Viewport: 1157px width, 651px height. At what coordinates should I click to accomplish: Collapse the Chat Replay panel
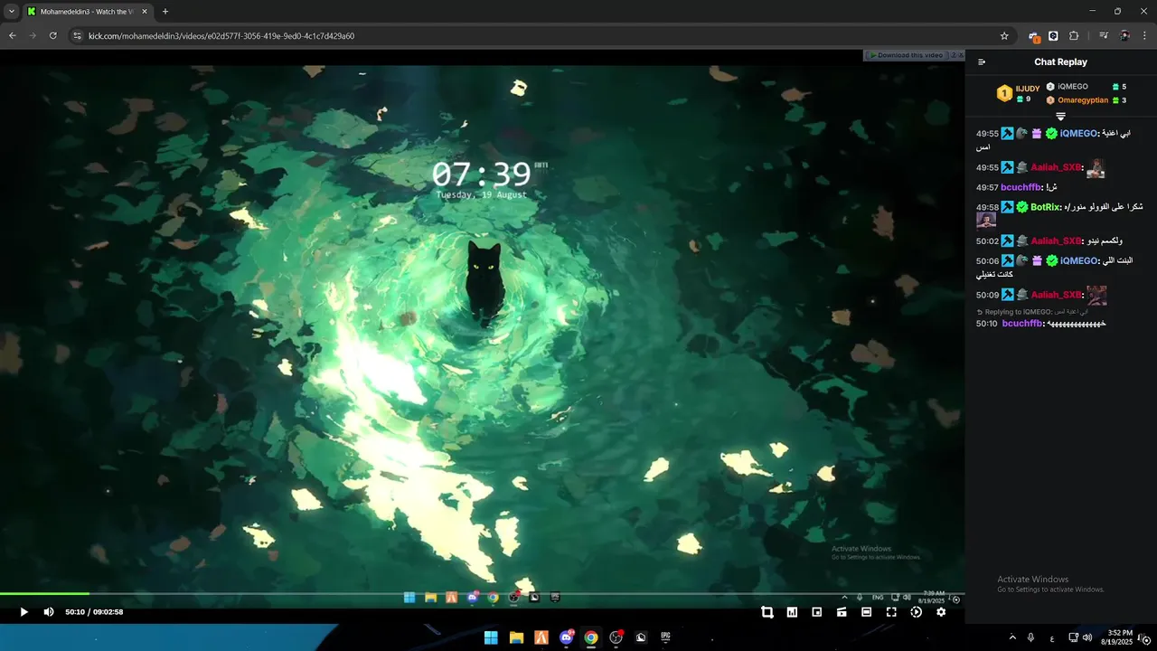point(982,62)
